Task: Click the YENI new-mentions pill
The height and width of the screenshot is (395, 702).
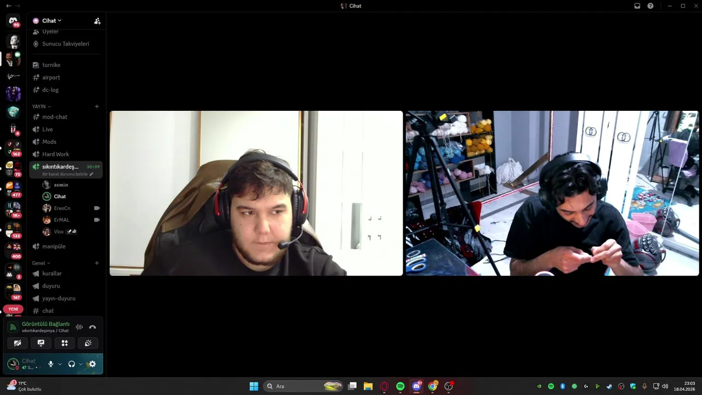Action: pos(13,309)
